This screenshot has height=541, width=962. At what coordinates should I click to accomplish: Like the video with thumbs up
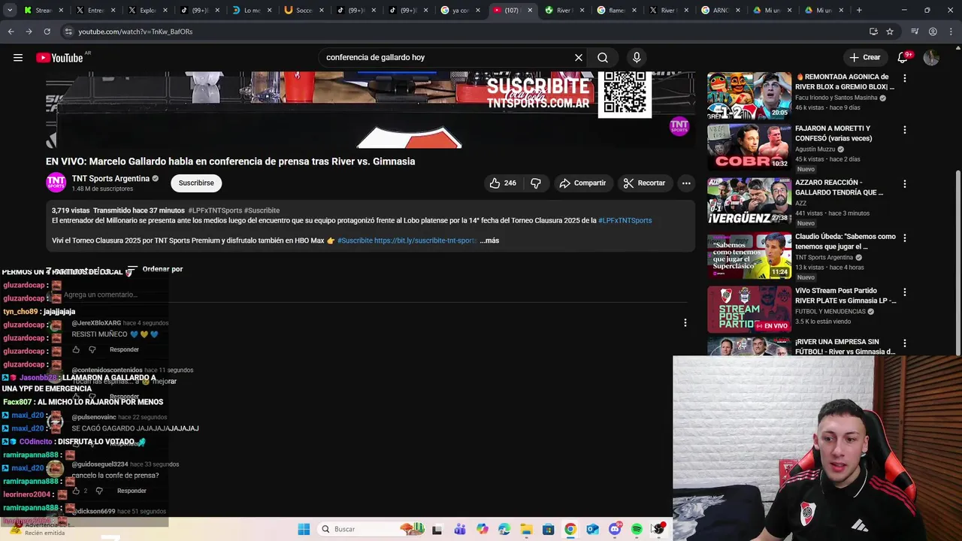(504, 183)
